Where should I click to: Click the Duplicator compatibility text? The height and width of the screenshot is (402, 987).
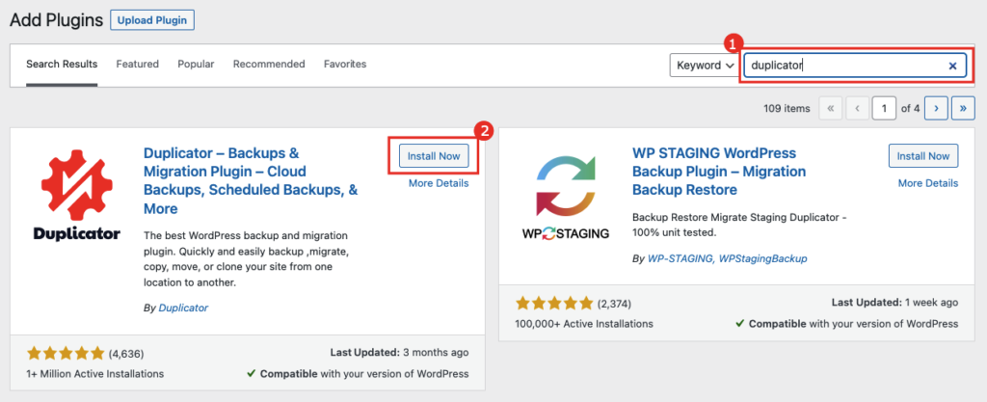(x=358, y=374)
